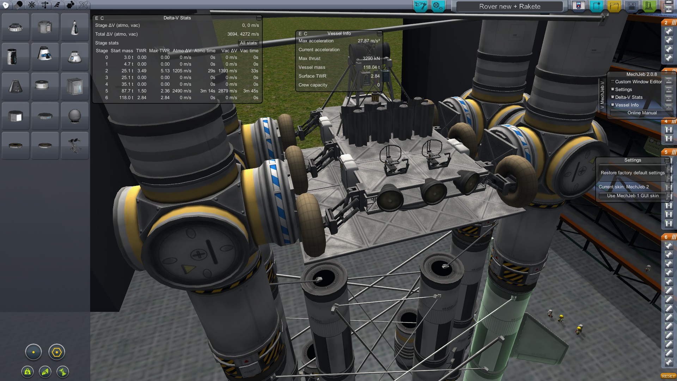
Task: Open the action groups gear panel
Action: 438,6
